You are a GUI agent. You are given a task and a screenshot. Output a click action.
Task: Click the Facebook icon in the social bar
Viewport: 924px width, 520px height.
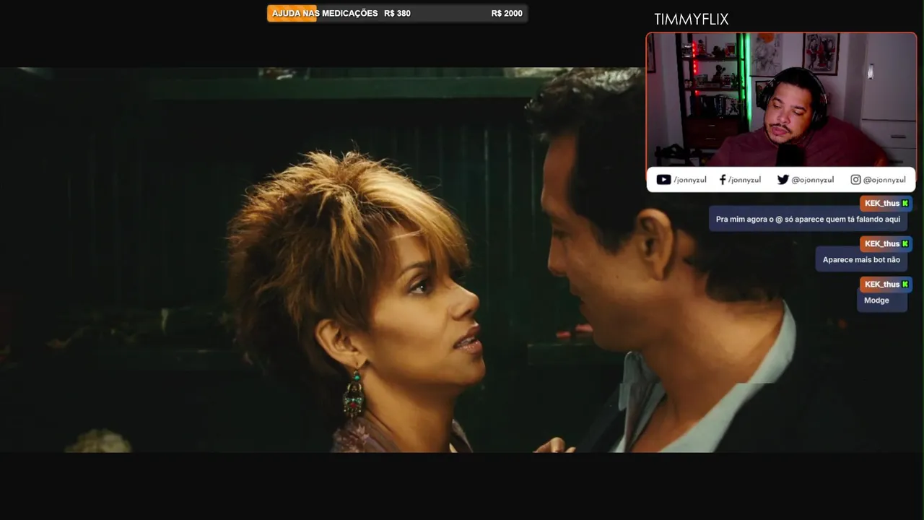[x=723, y=180]
